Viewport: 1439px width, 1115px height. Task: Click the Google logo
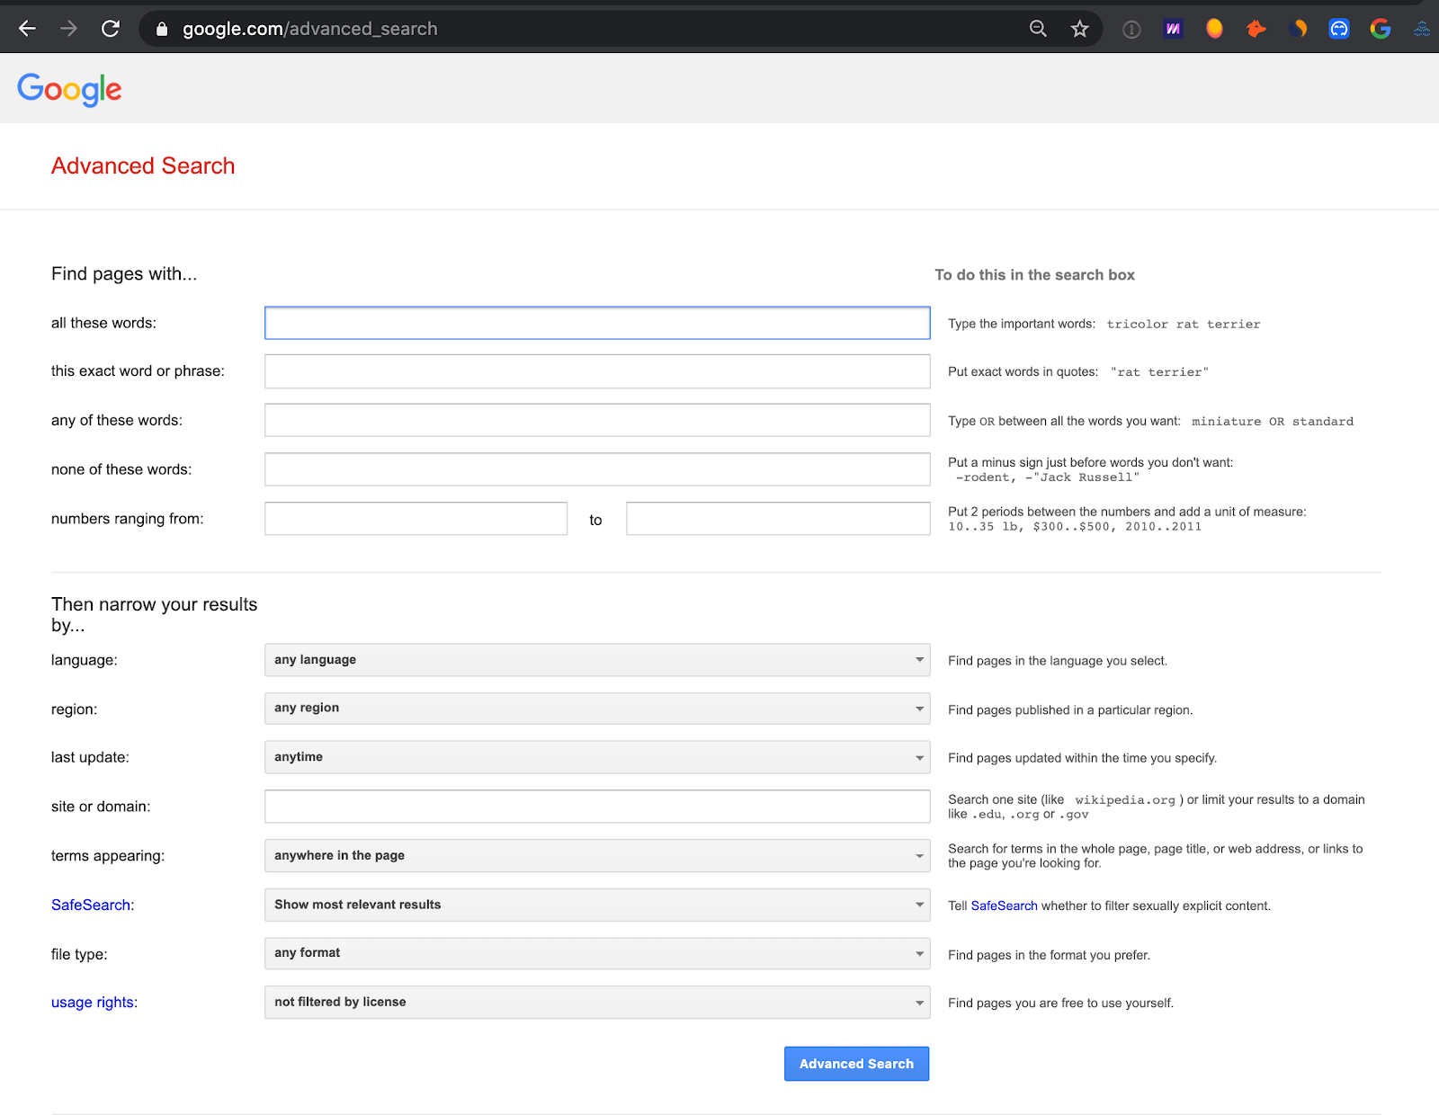coord(69,89)
